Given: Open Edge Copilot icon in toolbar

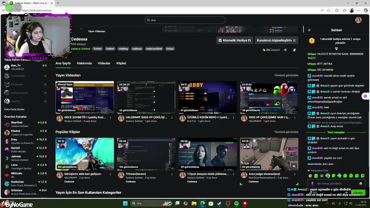Looking at the screenshot, I should click(x=366, y=10).
